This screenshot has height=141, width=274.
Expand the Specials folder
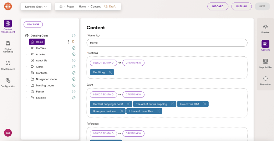[x=26, y=98]
